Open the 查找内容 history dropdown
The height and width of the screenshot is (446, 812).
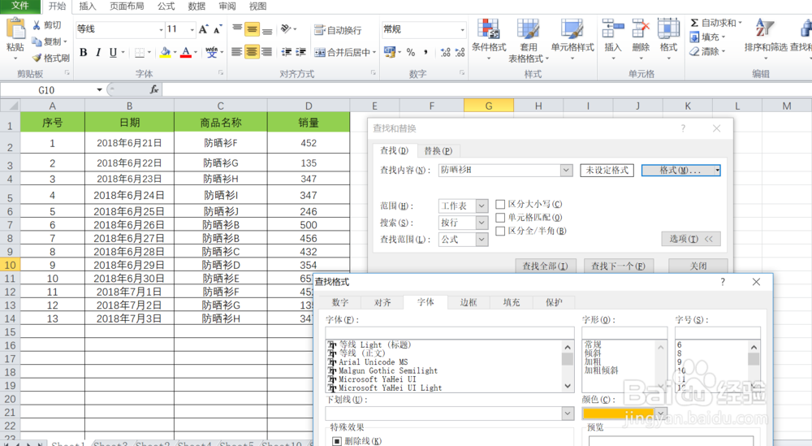pos(566,170)
